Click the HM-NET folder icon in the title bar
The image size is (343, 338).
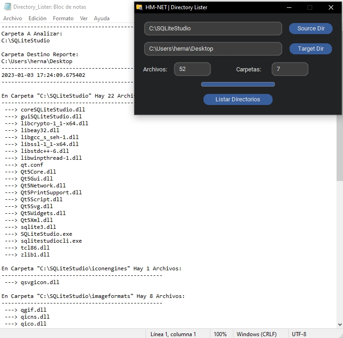pyautogui.click(x=140, y=7)
